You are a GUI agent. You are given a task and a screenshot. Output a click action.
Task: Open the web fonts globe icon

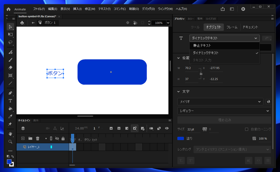pos(268,102)
